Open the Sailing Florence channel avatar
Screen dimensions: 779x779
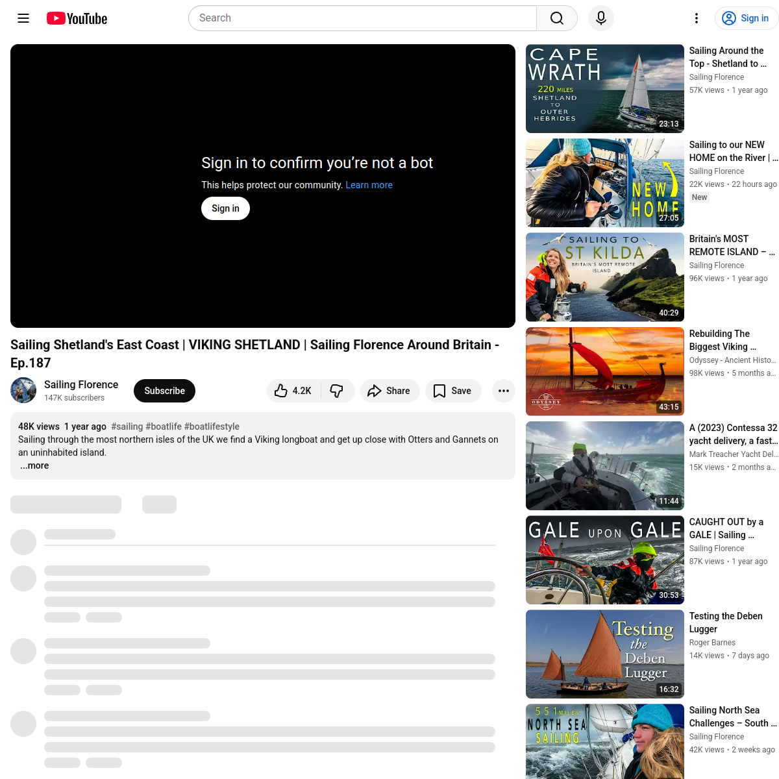click(23, 390)
